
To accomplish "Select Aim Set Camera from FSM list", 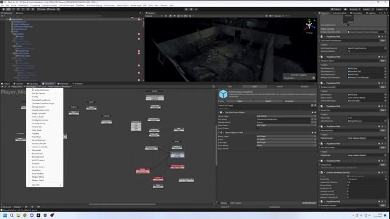I will tap(38, 93).
